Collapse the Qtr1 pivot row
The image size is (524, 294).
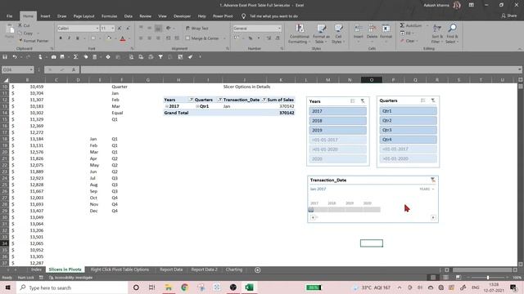tap(196, 106)
